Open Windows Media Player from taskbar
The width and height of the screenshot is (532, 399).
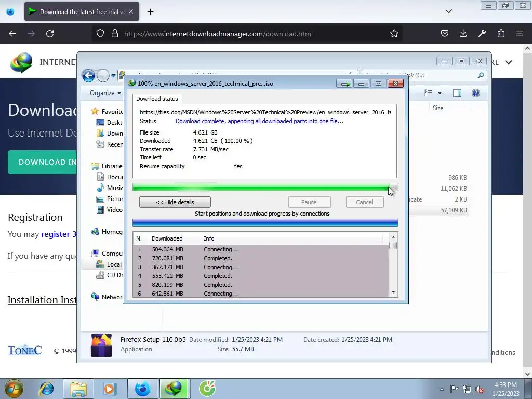[110, 389]
